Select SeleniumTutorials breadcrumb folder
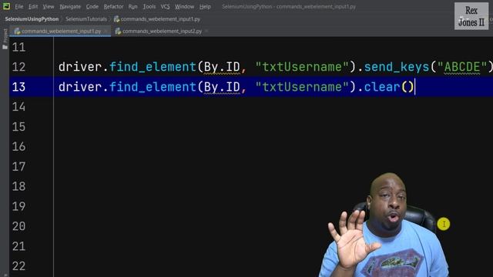493x277 pixels. [86, 19]
